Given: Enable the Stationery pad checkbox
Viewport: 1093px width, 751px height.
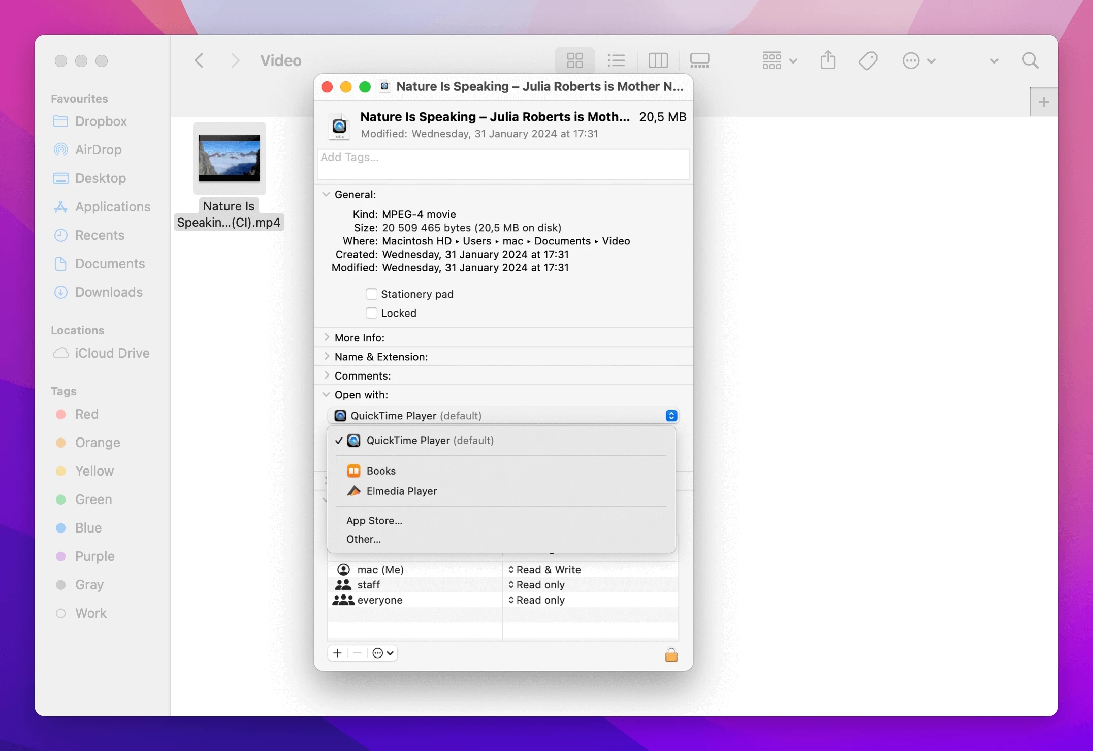Looking at the screenshot, I should coord(372,294).
